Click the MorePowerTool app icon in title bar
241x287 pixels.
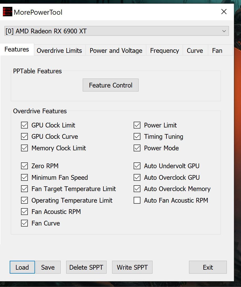(8, 12)
